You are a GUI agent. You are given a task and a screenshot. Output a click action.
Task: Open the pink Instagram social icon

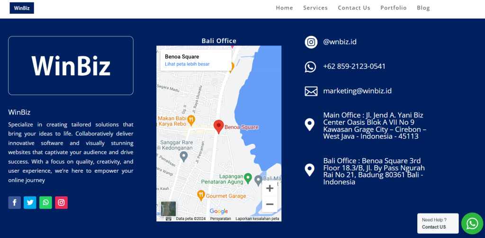61,203
